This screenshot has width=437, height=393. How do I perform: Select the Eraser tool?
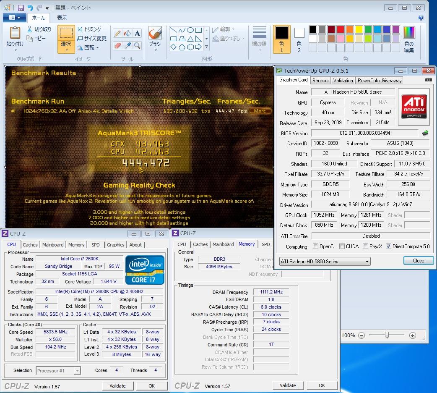coord(117,45)
